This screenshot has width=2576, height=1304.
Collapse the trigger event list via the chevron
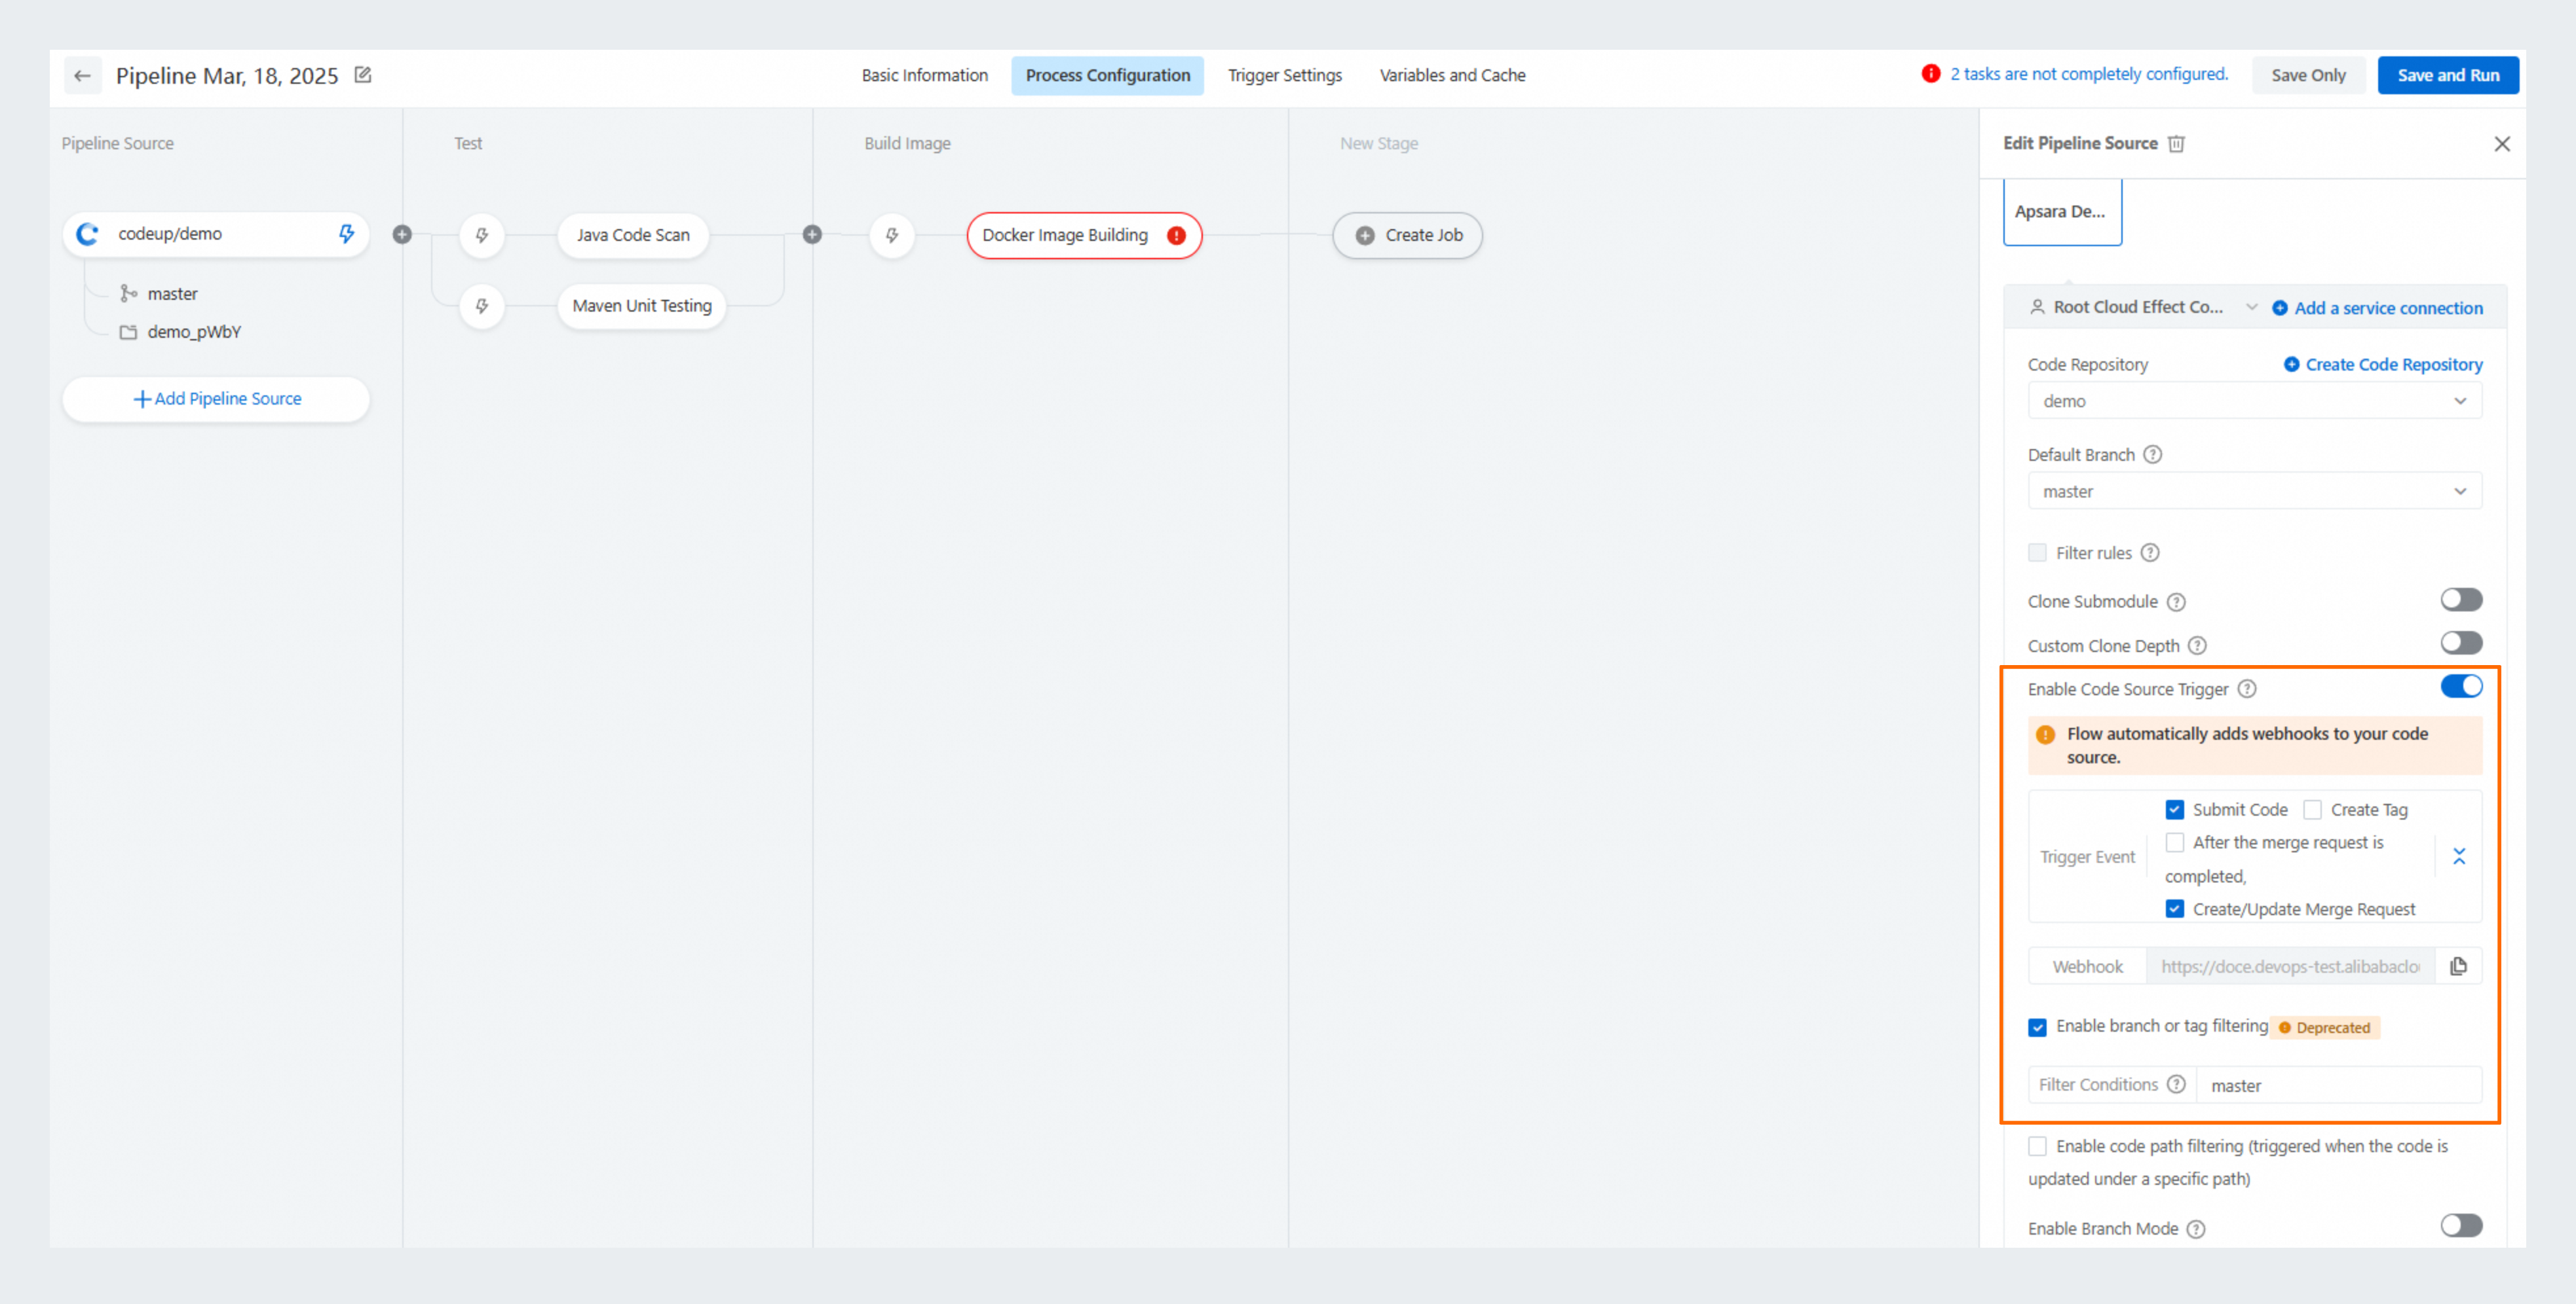[2460, 856]
